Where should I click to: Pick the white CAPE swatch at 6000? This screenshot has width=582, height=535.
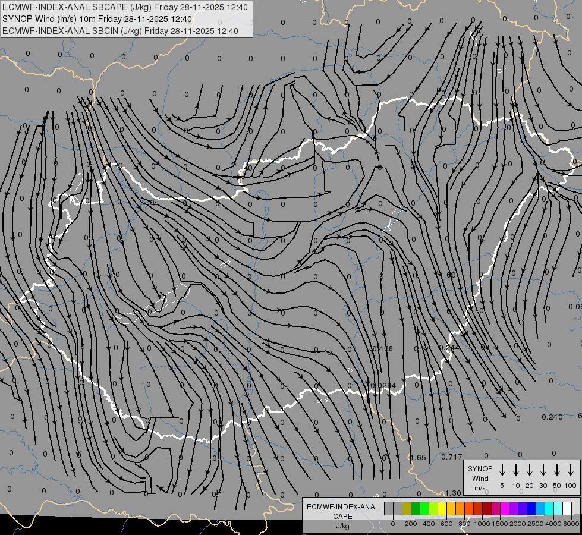pyautogui.click(x=567, y=508)
